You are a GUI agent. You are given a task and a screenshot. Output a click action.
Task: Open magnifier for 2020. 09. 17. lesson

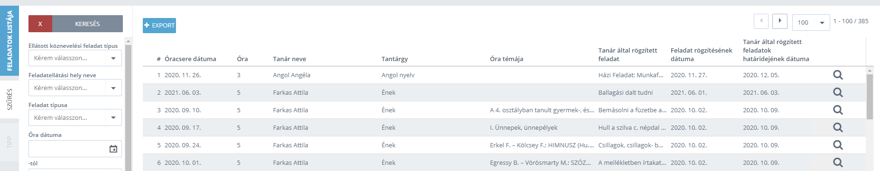(x=838, y=127)
